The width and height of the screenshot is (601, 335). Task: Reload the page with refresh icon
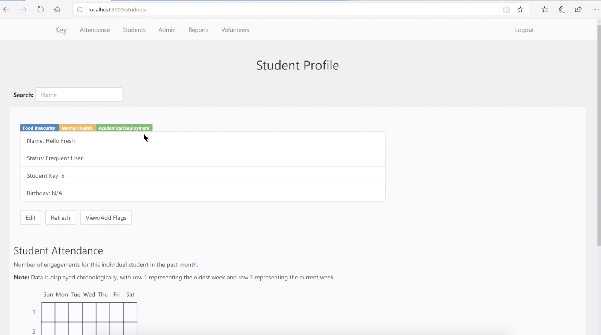click(40, 9)
